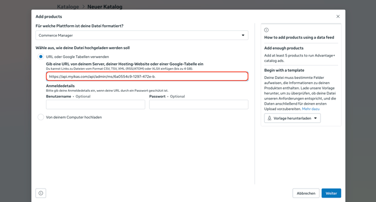Image resolution: width=376 pixels, height=202 pixels.
Task: Click the Vorlage herunterladen button
Action: [x=292, y=118]
